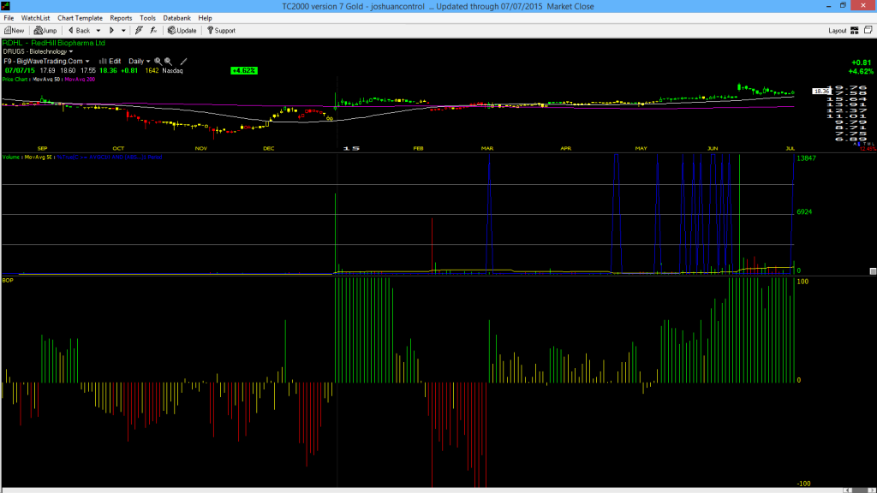Click the cascade windows icon
Screen dimensions: 877x493
click(868, 30)
